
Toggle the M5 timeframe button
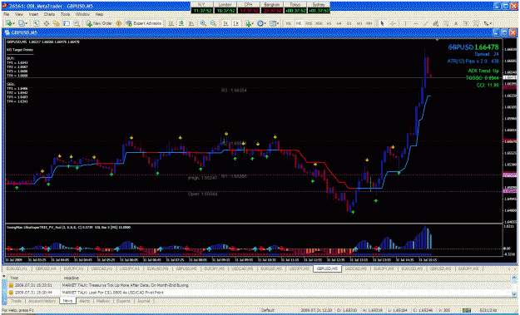(299, 23)
